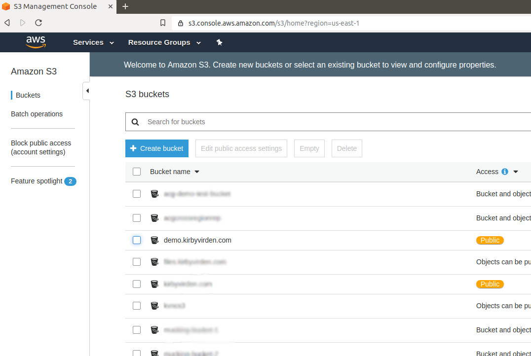Click the search magnifier in the buckets search bar

[x=135, y=122]
